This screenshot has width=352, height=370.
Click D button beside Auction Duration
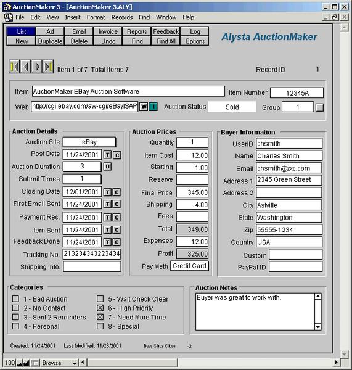click(x=108, y=166)
